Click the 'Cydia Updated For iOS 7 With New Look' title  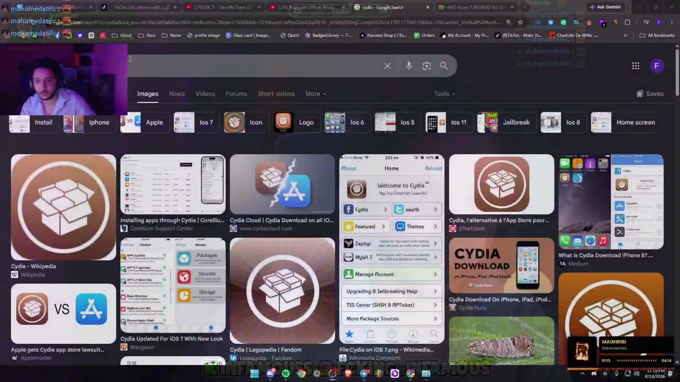pos(172,339)
